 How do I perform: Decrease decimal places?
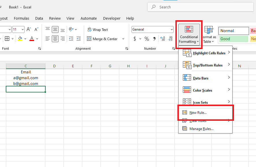point(170,39)
